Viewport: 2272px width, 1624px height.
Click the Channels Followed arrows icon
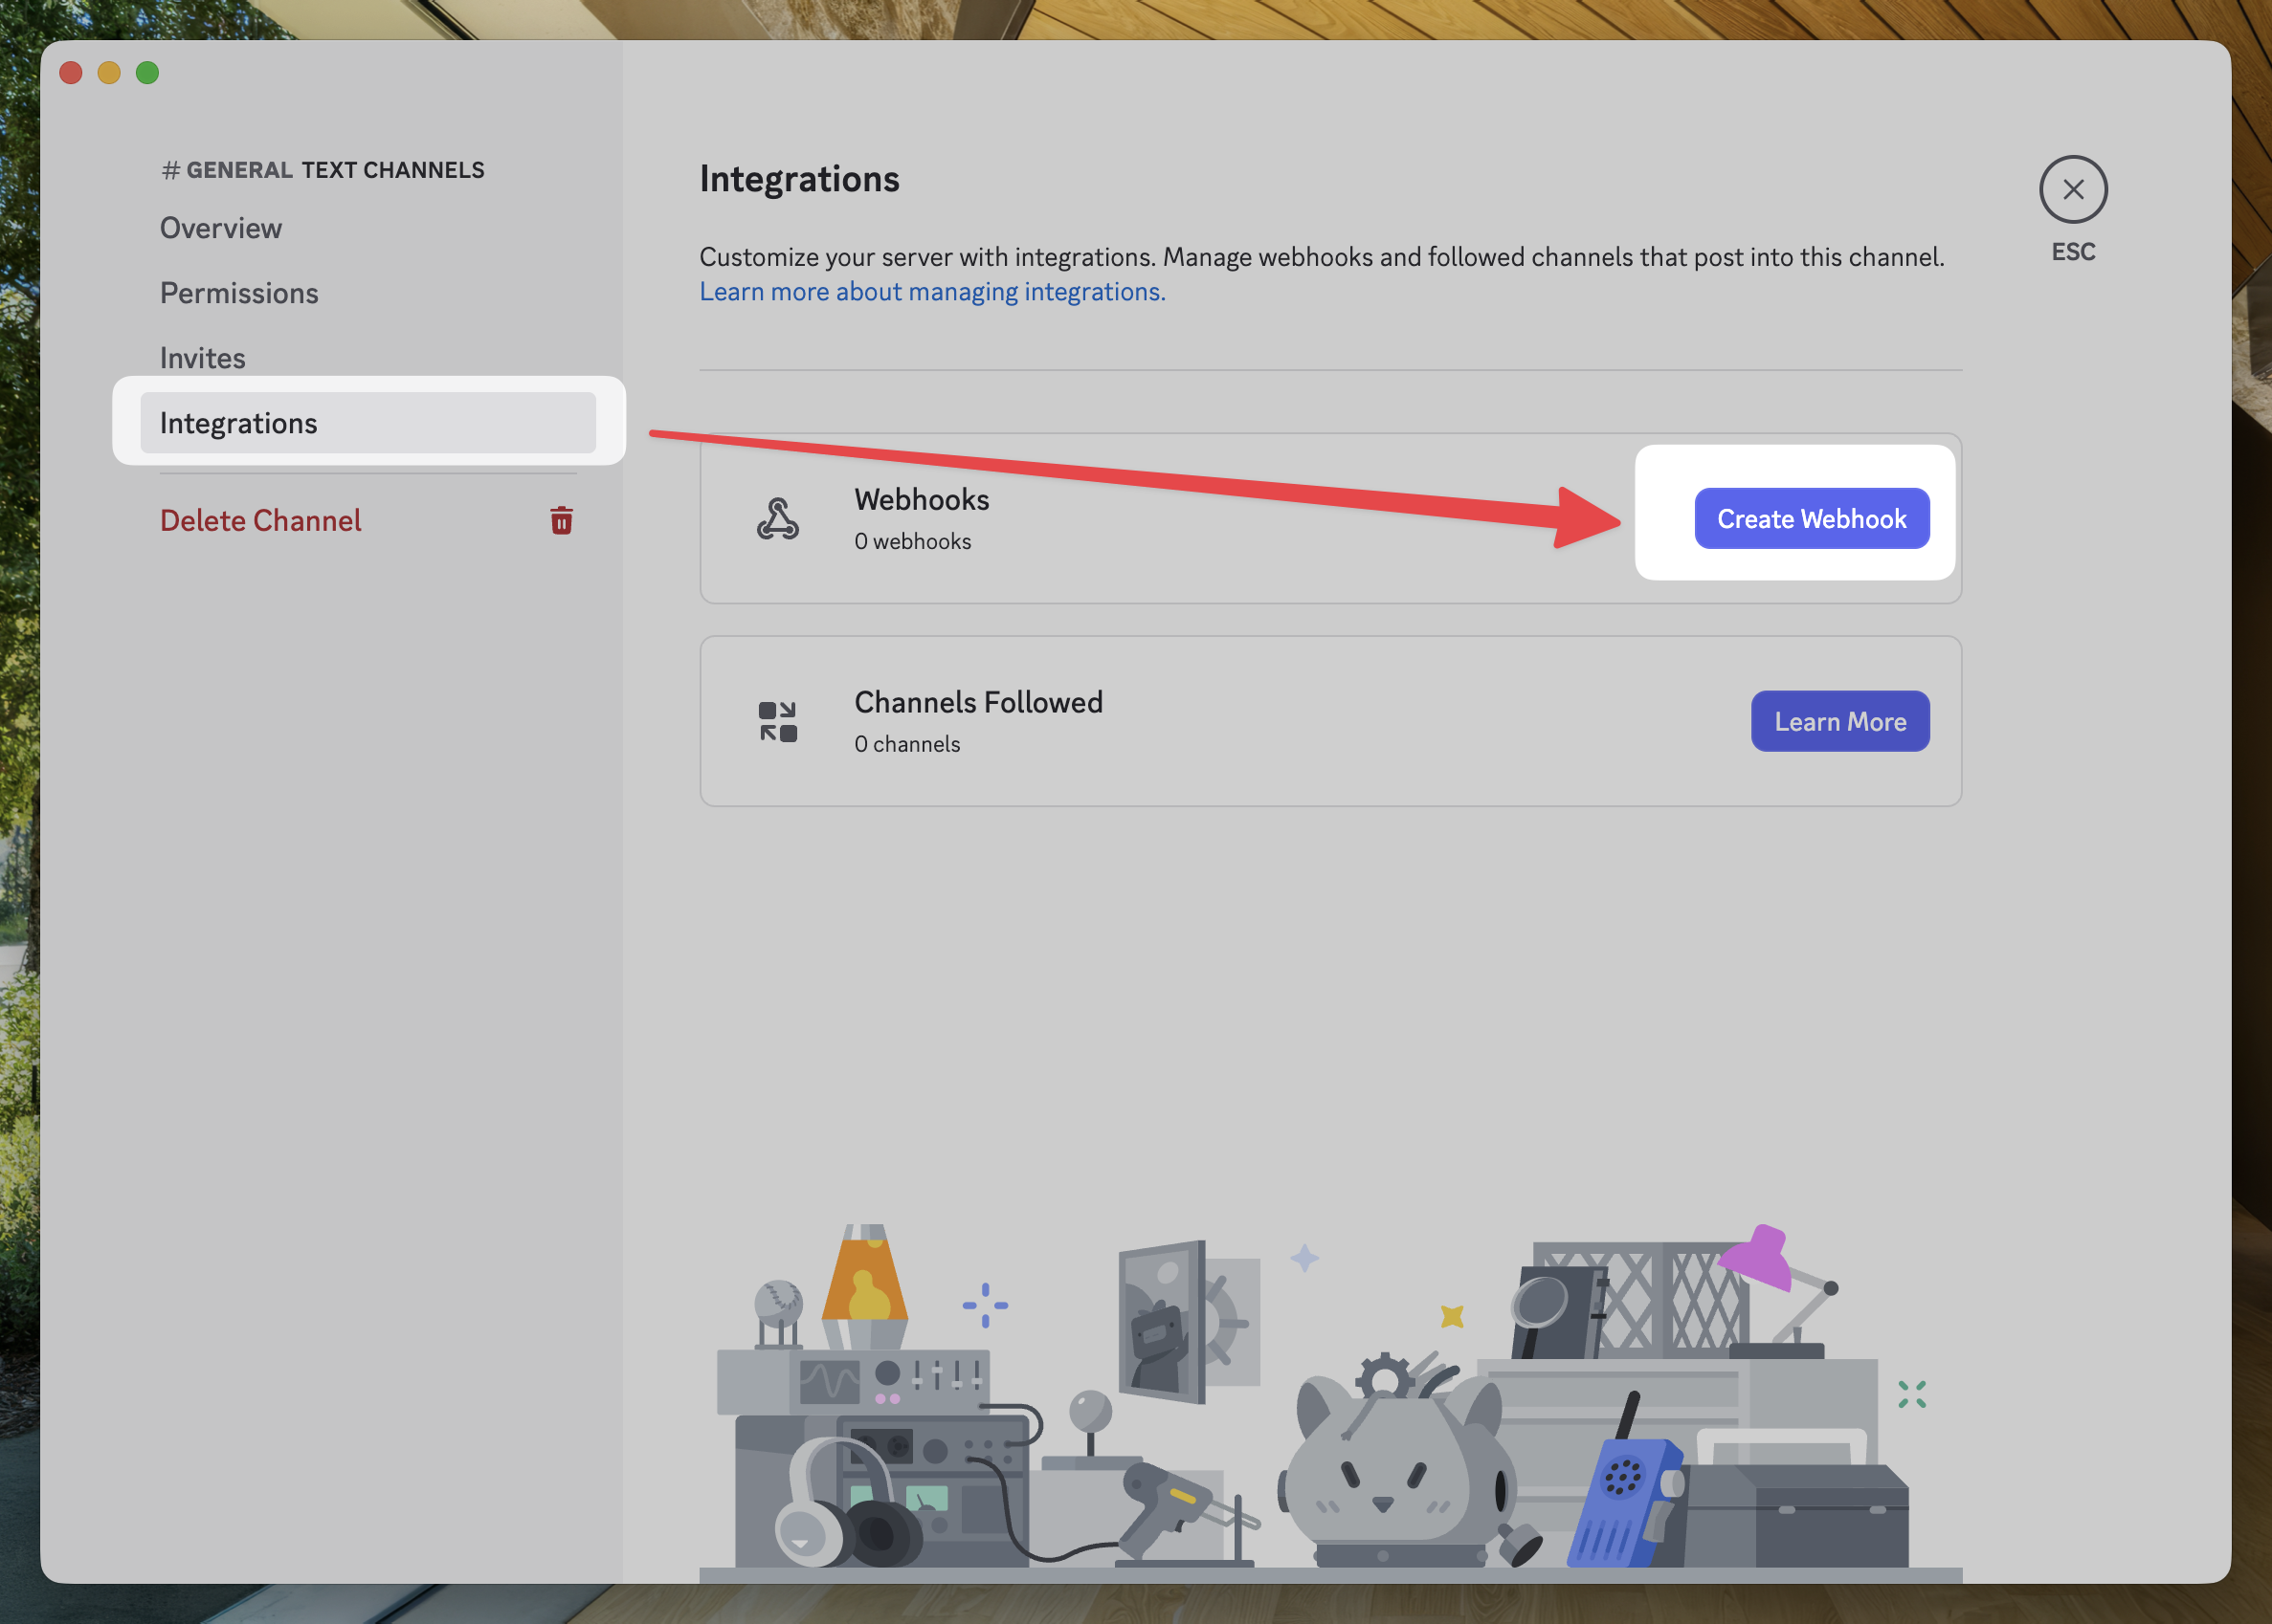click(x=777, y=721)
